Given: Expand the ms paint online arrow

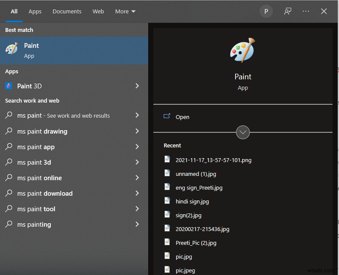Looking at the screenshot, I should [137, 178].
